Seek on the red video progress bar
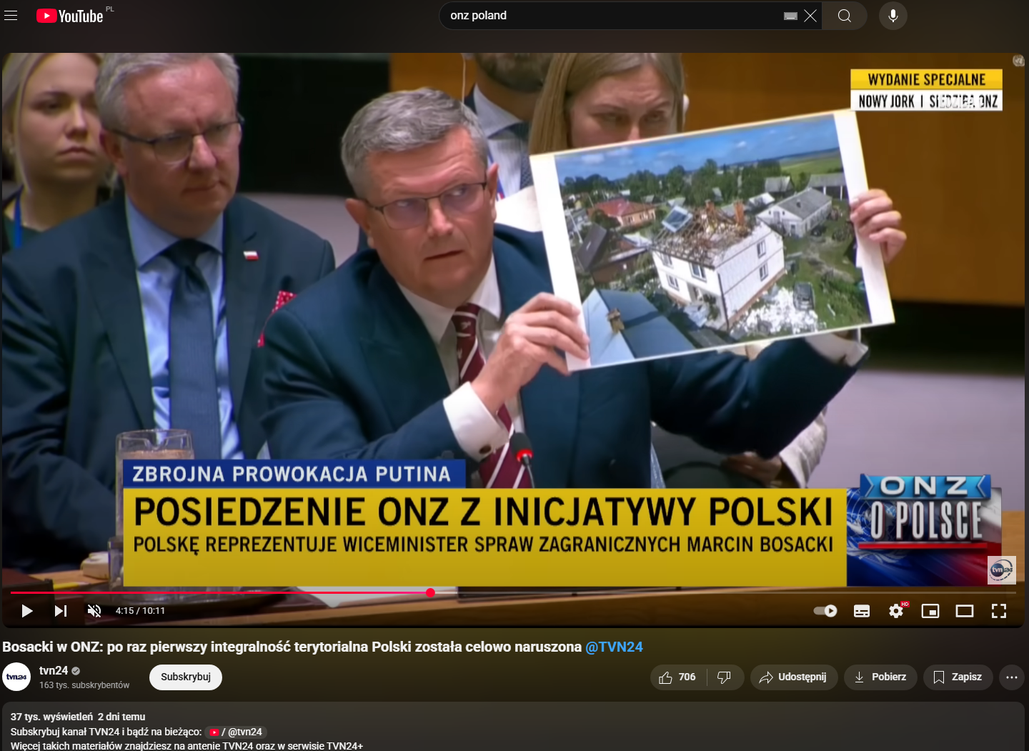 pyautogui.click(x=514, y=592)
